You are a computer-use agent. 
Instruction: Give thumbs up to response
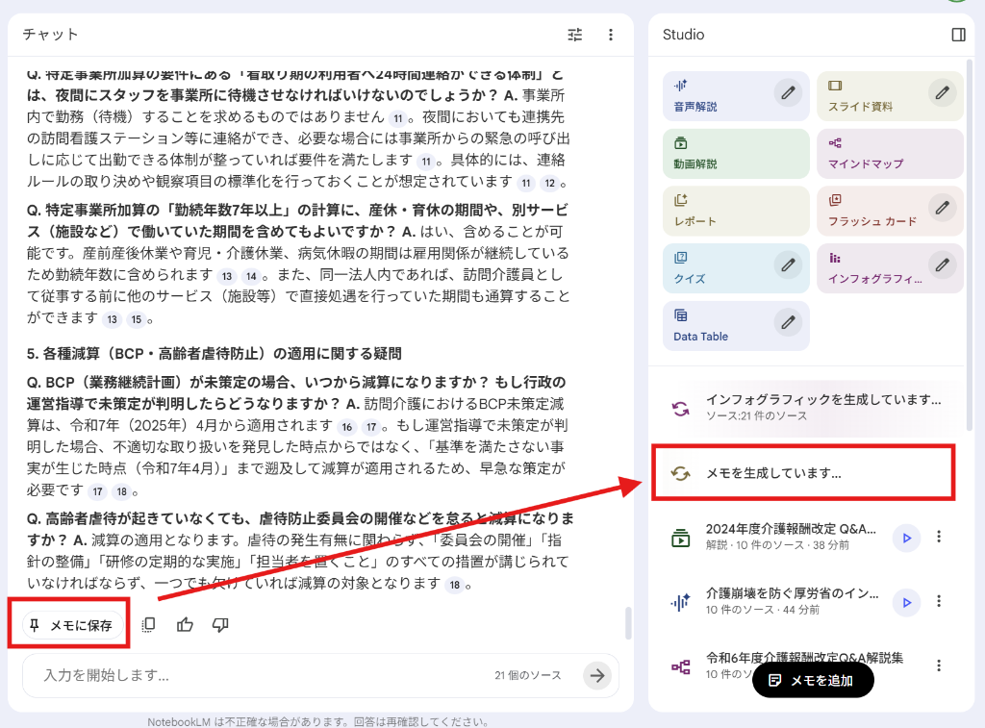[x=185, y=625]
